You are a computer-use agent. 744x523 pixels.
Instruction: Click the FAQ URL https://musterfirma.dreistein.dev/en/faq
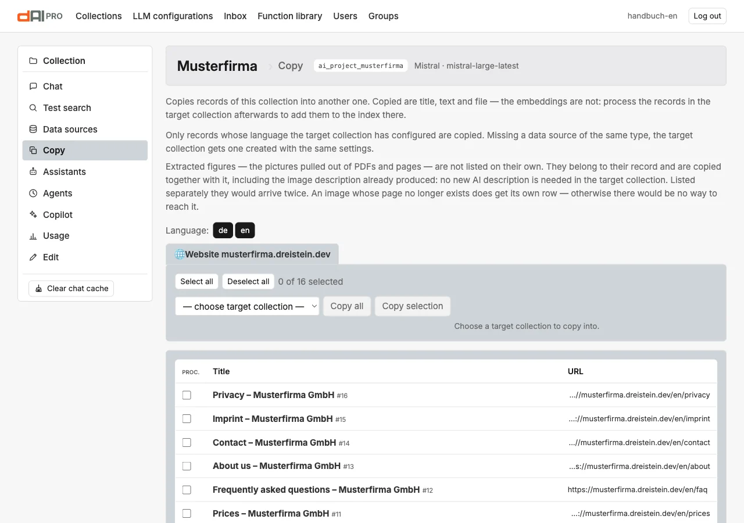click(x=638, y=490)
